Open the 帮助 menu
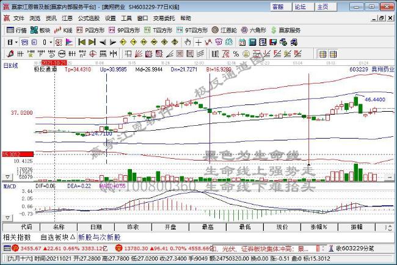This screenshot has width=397, height=265. point(186,18)
